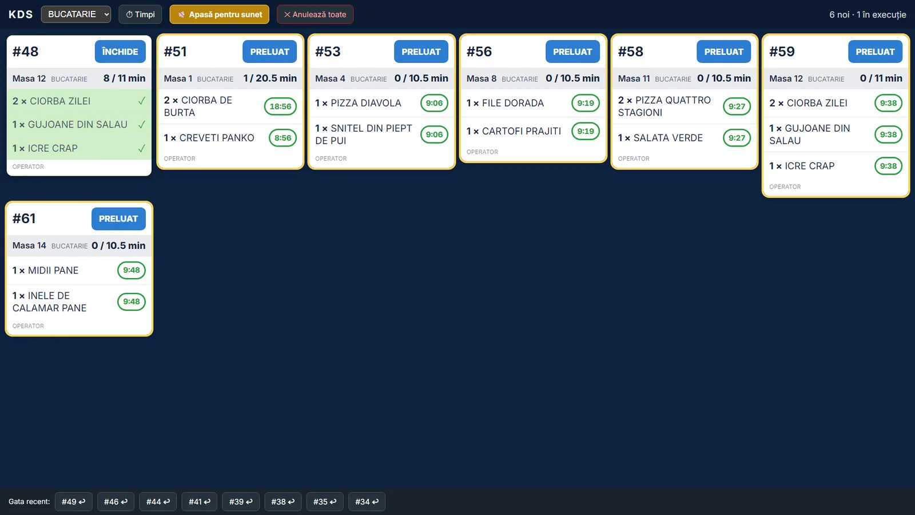Click the 9:27 timer on SALATA VERDE

[x=737, y=138]
